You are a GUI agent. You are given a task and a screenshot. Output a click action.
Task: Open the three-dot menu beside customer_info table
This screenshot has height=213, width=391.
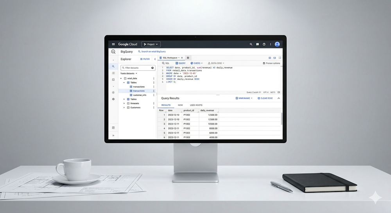(154, 95)
